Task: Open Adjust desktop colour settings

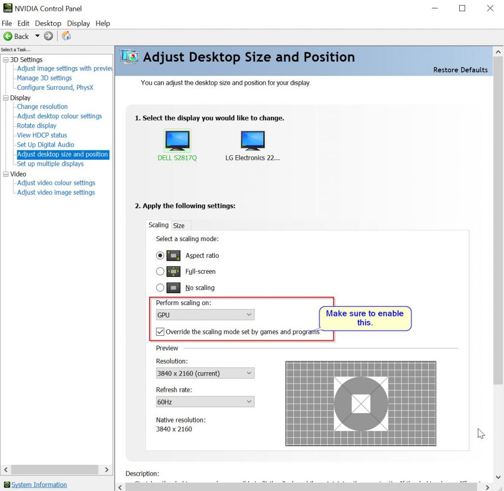Action: click(60, 116)
